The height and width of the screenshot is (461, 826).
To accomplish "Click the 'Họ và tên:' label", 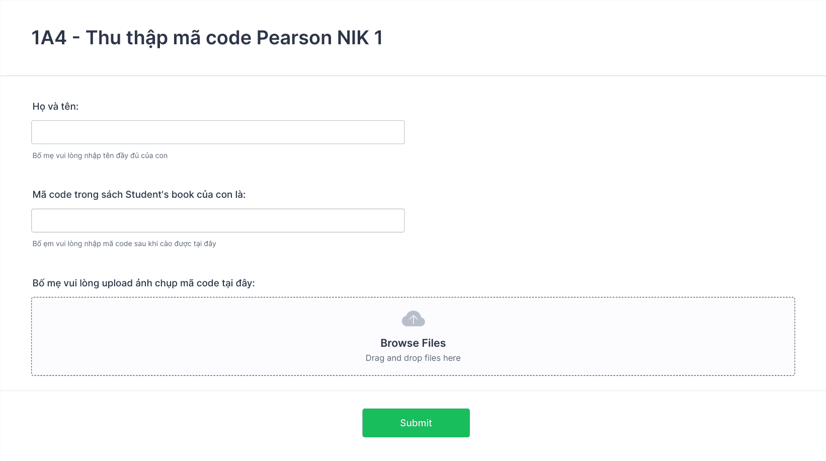I will (x=55, y=106).
